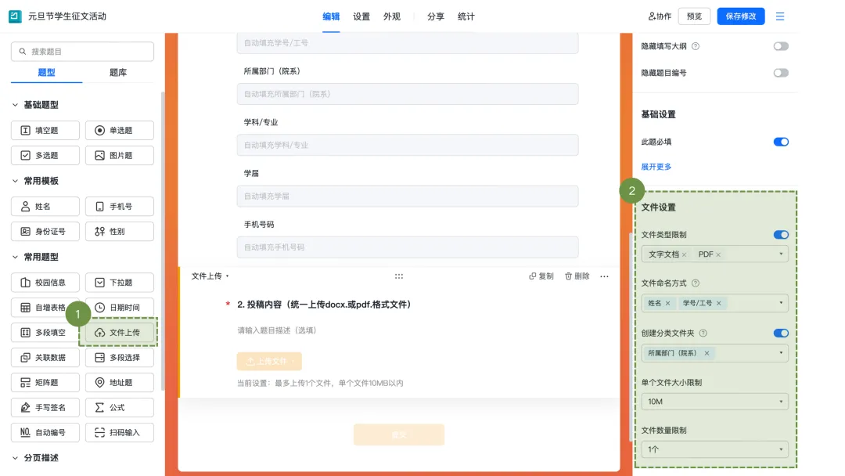Remove the PDF file type tag

click(718, 254)
